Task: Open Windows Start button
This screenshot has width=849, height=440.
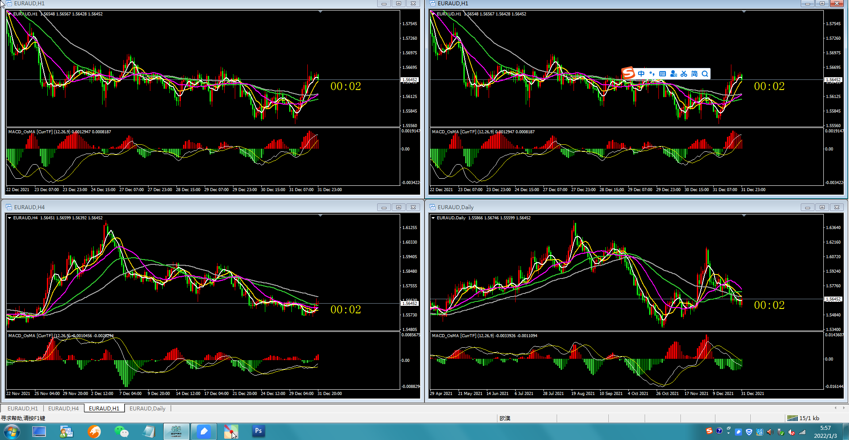Action: point(11,431)
